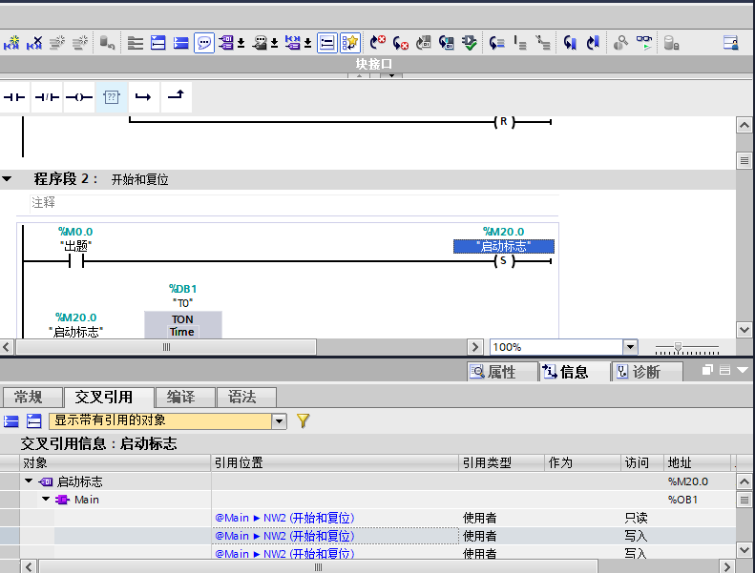The image size is (755, 573).
Task: Open the 属性 tab
Action: coord(502,372)
